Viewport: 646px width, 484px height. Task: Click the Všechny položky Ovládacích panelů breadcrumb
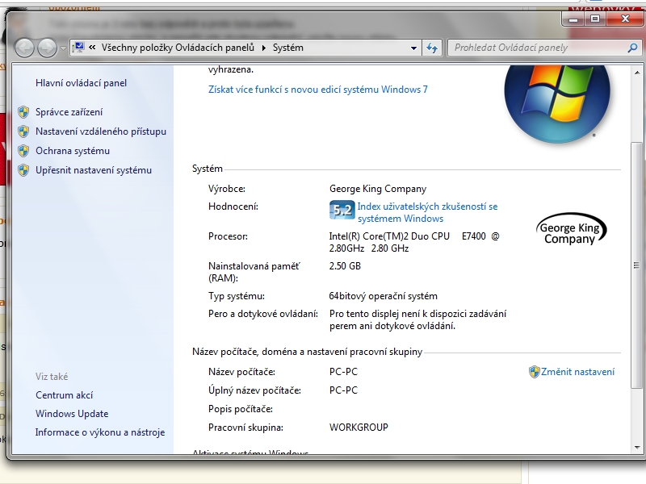coord(178,48)
